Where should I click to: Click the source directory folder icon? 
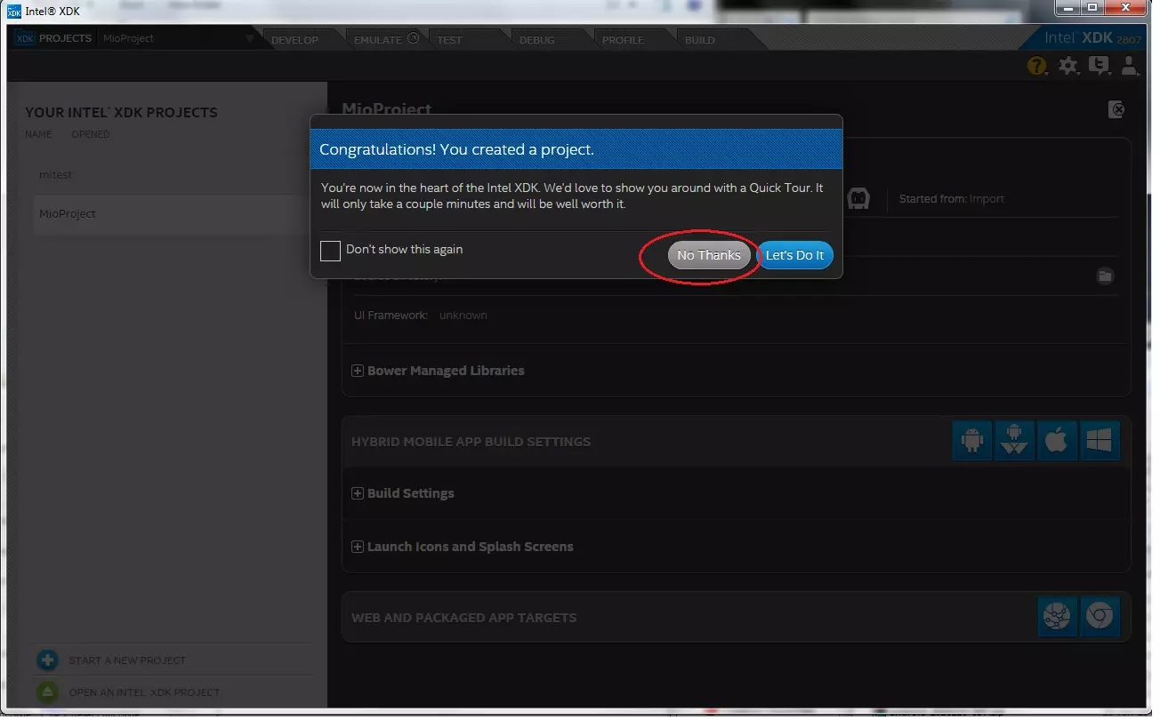pos(1105,276)
